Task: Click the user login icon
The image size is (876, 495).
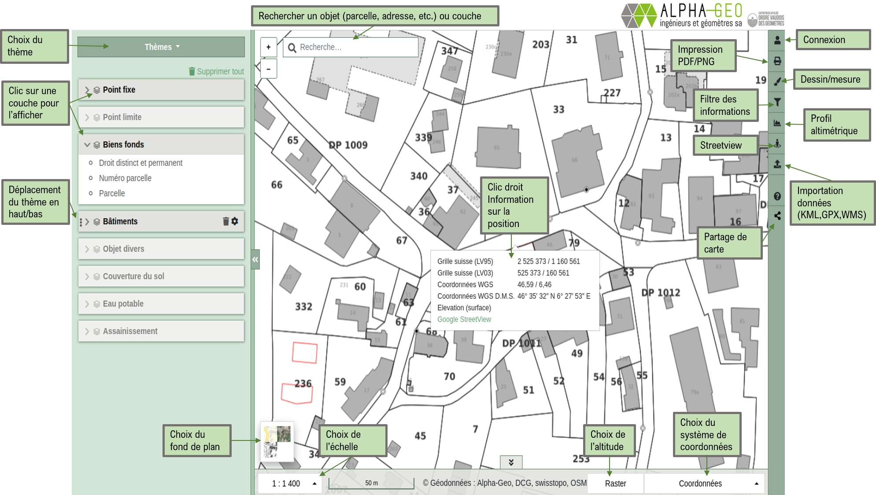Action: tap(777, 40)
